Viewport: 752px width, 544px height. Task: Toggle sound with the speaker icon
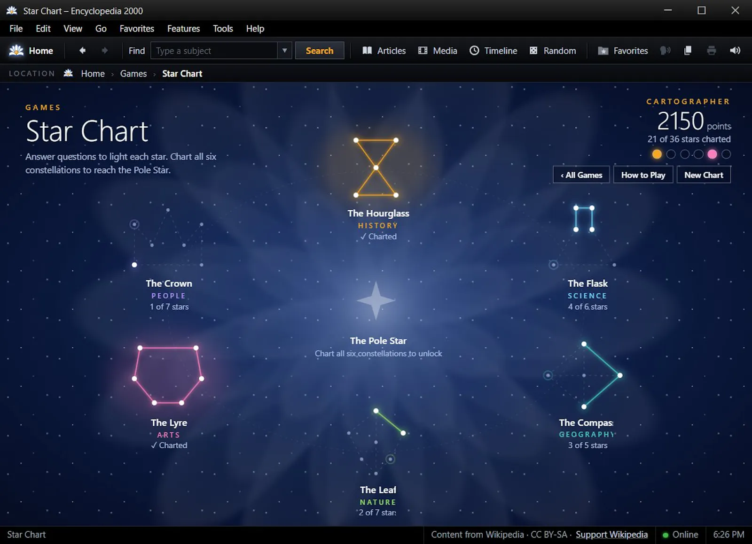[x=735, y=51]
